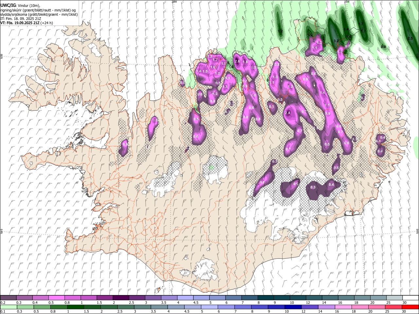The height and width of the screenshot is (314, 419).
Task: Pick the pale green 0.1–0.3 swatch, green-red scale
Action: [8, 307]
